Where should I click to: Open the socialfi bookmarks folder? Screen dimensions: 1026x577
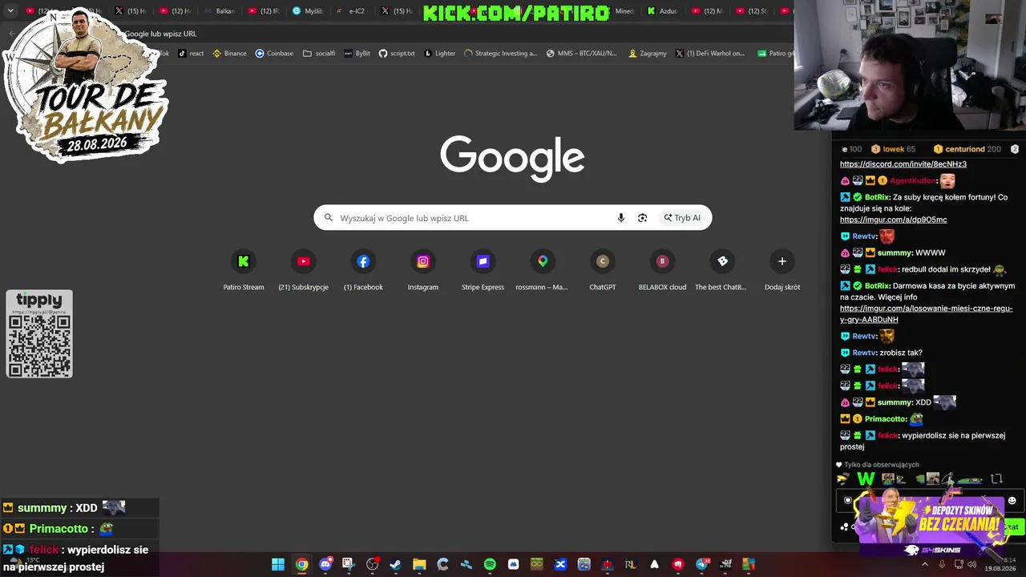point(319,54)
